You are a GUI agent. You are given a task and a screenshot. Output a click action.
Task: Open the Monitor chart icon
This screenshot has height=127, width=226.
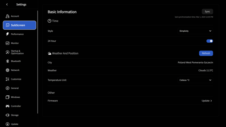tap(7, 43)
